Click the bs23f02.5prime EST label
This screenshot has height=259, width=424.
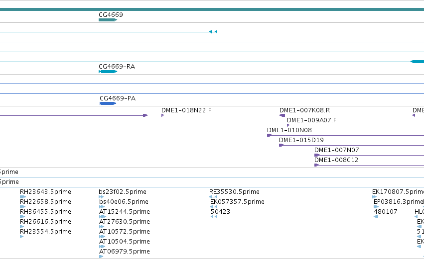(123, 192)
